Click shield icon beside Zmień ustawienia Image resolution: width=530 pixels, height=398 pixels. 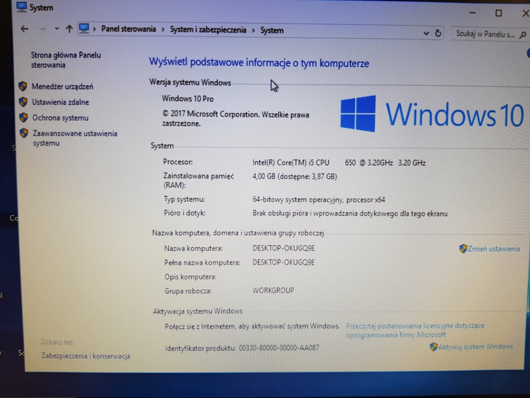[x=463, y=249]
